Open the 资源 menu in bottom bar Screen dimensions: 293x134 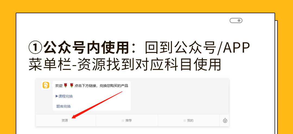65,121
